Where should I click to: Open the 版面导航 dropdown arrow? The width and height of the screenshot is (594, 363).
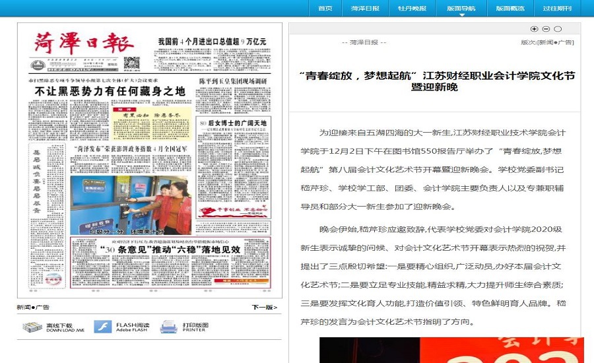click(x=462, y=15)
